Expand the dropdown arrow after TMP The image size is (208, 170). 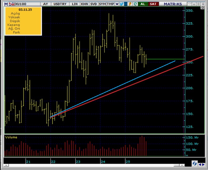117,4
